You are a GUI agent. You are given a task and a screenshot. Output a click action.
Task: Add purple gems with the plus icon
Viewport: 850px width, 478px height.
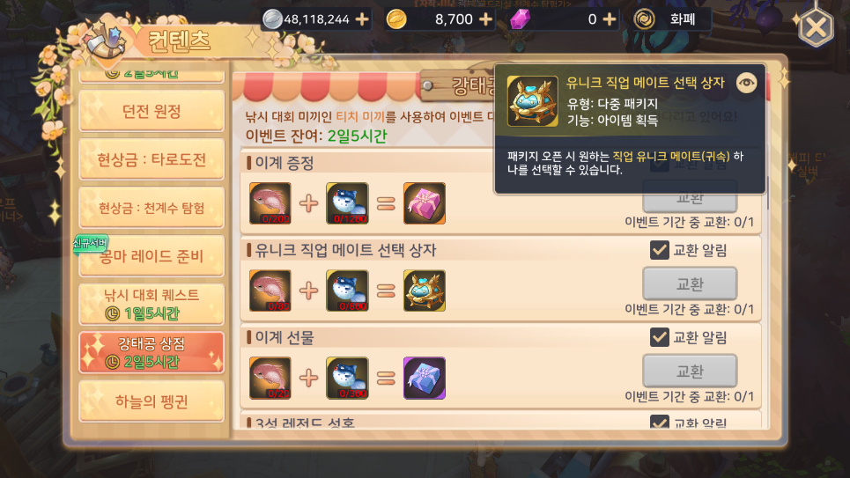610,19
